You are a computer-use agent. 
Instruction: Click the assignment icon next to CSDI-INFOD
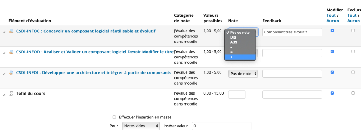pos(11,52)
